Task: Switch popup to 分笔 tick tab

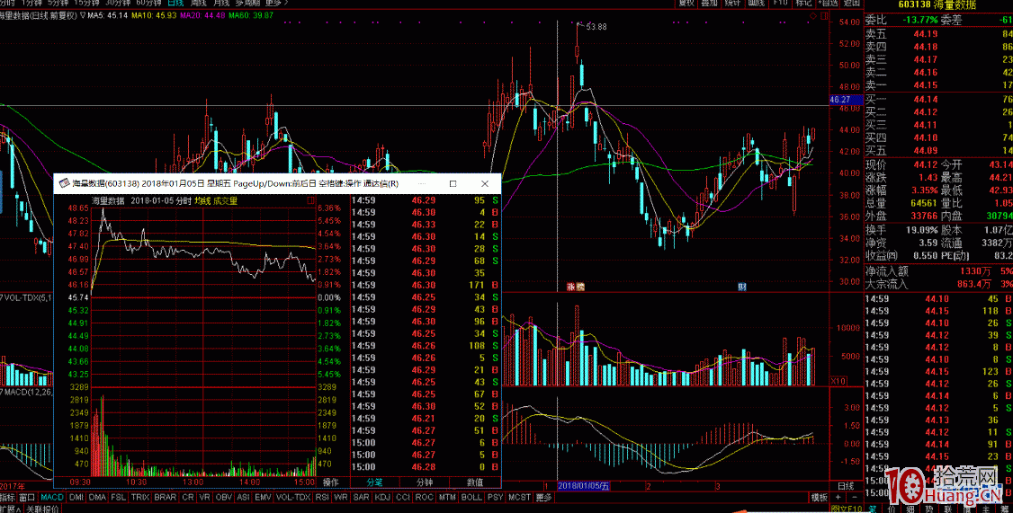Action: [375, 482]
